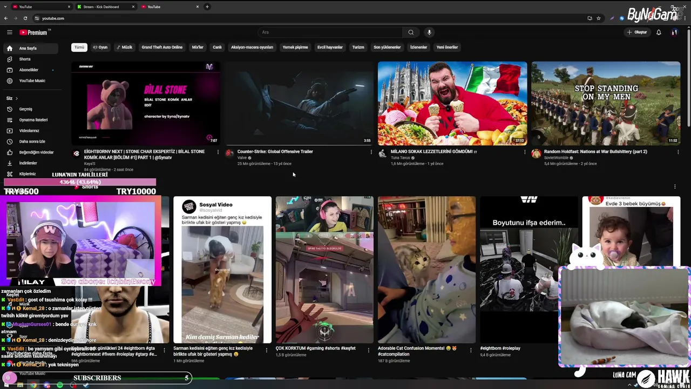
Task: Open the Shorts shelf three-dot menu
Action: point(675,187)
